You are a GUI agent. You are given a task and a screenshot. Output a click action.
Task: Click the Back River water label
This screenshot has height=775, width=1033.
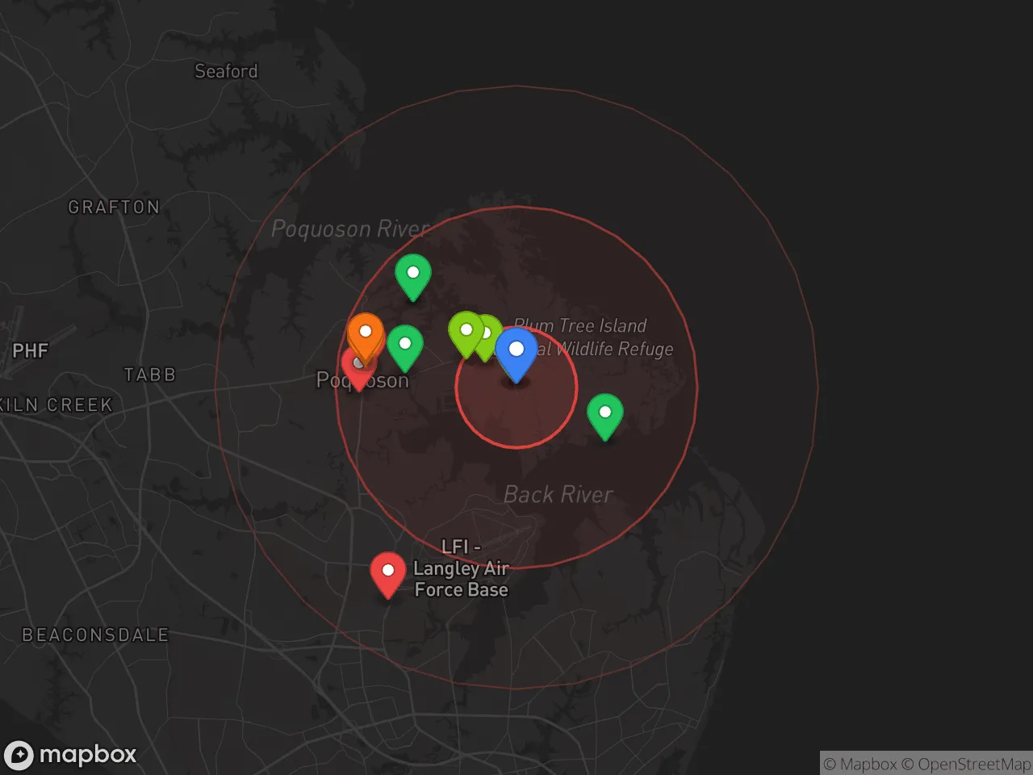tap(558, 494)
